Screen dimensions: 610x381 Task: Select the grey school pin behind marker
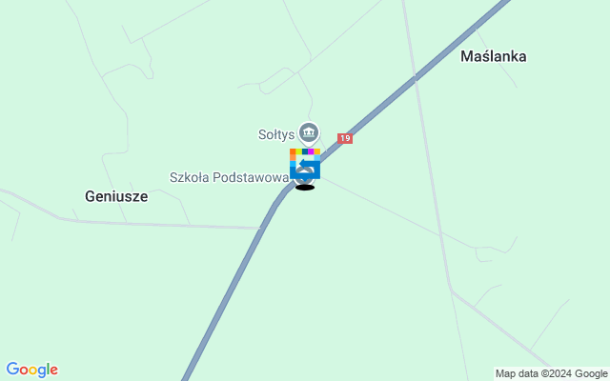305,177
